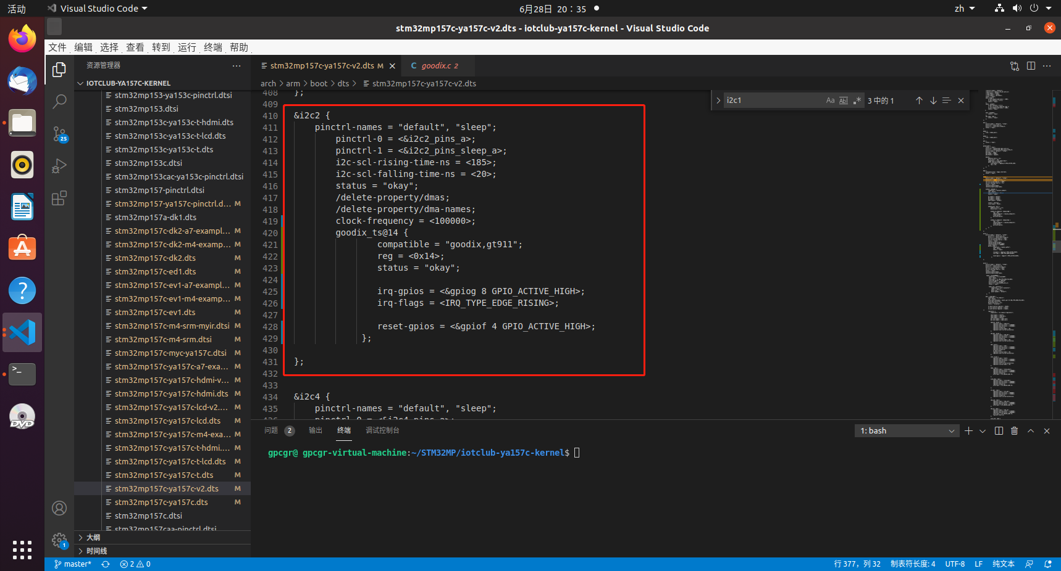Switch to the 调试控制台 tab
This screenshot has width=1061, height=571.
pyautogui.click(x=382, y=430)
